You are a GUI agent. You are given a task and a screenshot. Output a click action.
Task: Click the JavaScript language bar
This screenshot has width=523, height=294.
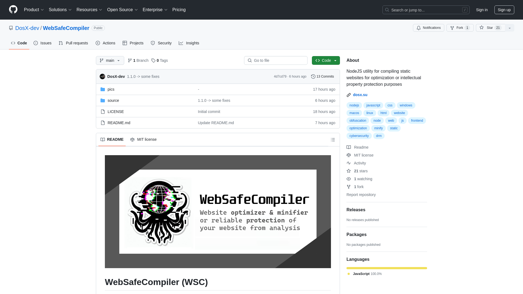(x=387, y=268)
